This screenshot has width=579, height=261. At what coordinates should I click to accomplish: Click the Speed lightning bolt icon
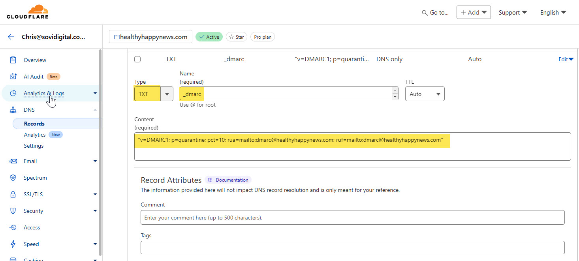click(x=13, y=244)
